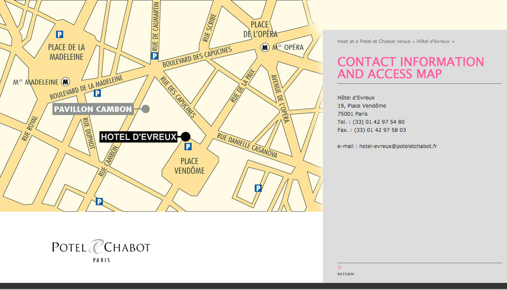Click the 'PLACE DE L'OPÉRA' map text
The image size is (507, 290).
click(260, 29)
